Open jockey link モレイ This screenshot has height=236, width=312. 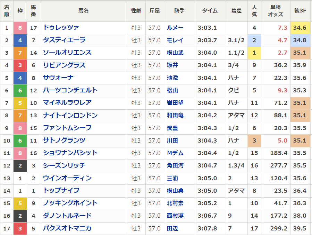(x=175, y=40)
